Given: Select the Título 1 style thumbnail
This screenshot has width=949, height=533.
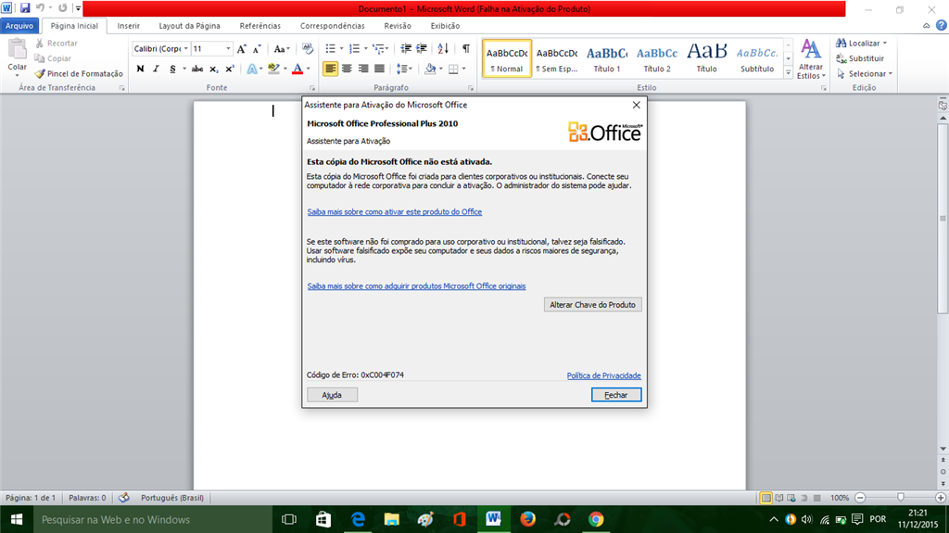Looking at the screenshot, I should pyautogui.click(x=606, y=58).
